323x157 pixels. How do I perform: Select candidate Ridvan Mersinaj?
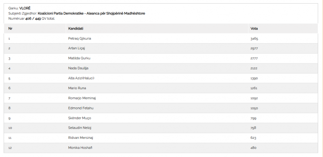pos(80,138)
